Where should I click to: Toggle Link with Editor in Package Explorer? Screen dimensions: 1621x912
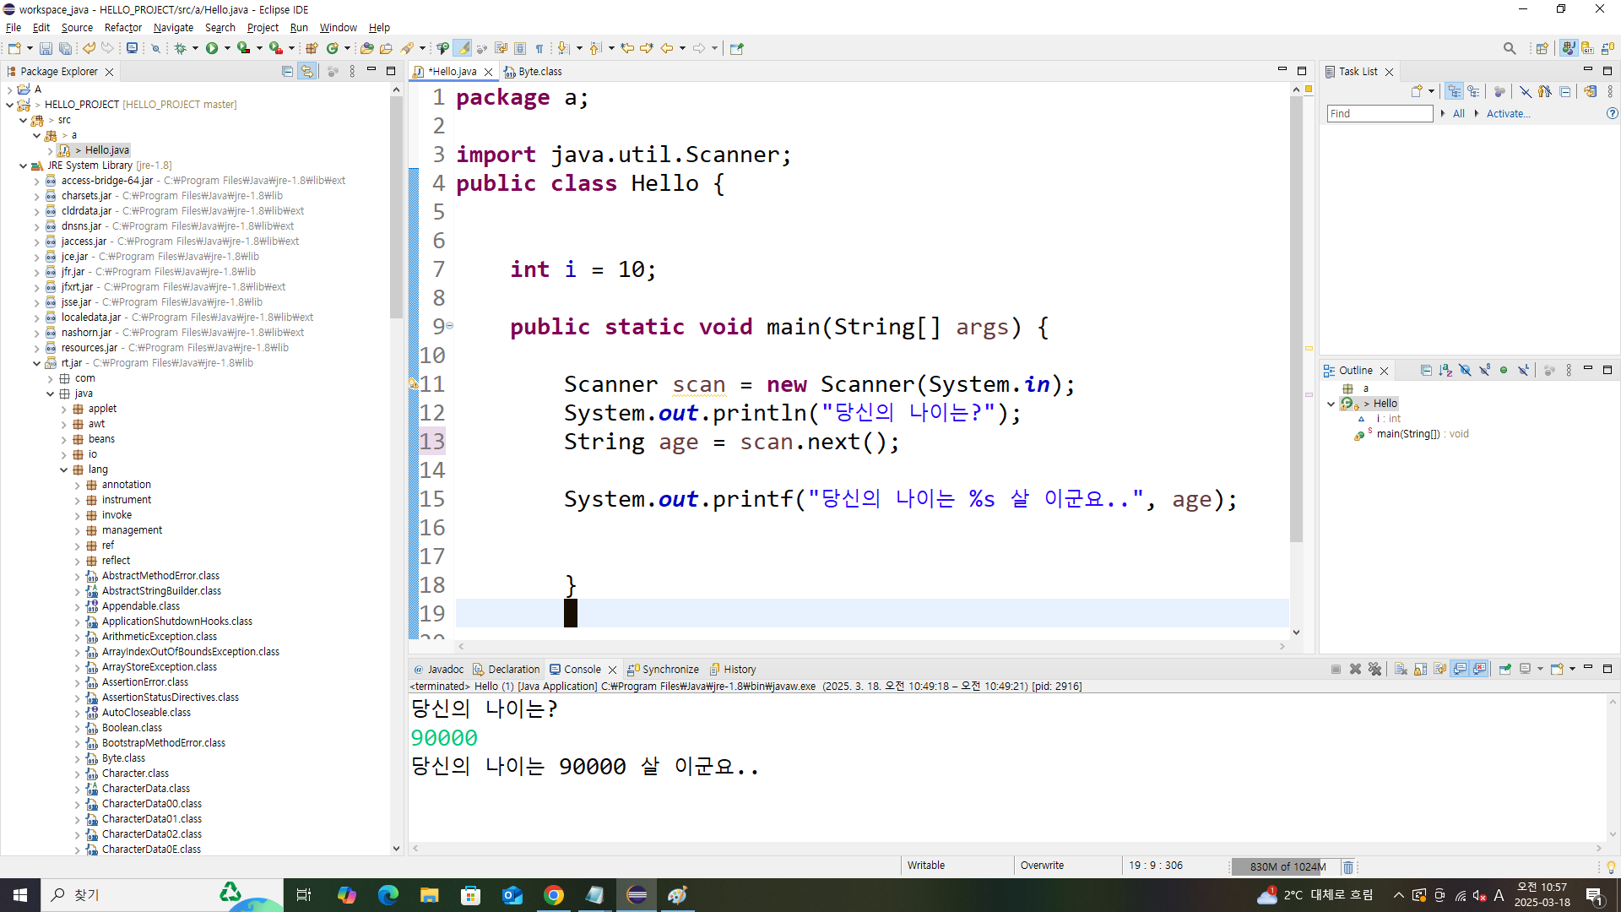(306, 72)
